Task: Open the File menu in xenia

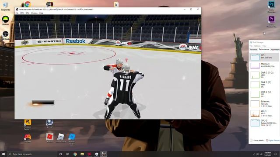Action: (17, 13)
